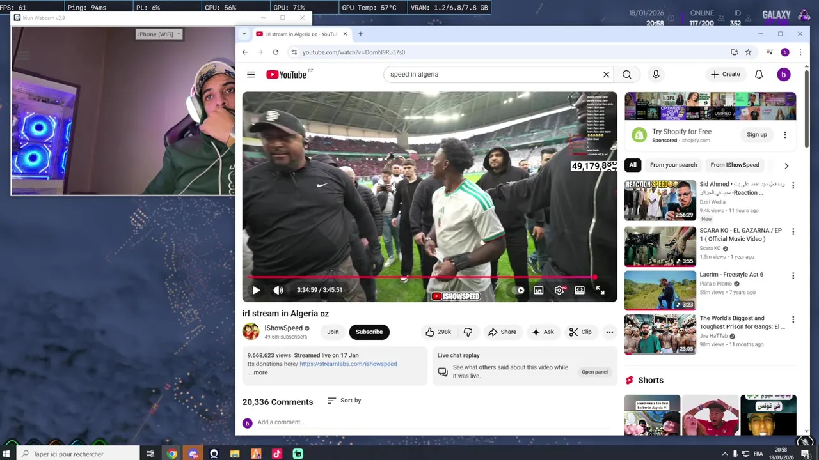Open YouTube notifications bell
The width and height of the screenshot is (819, 460).
[759, 75]
